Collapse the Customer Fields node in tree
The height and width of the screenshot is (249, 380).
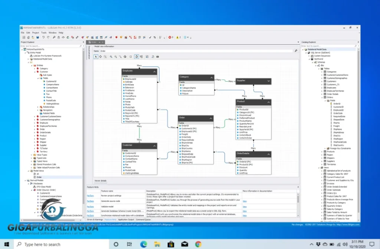[x=38, y=78]
